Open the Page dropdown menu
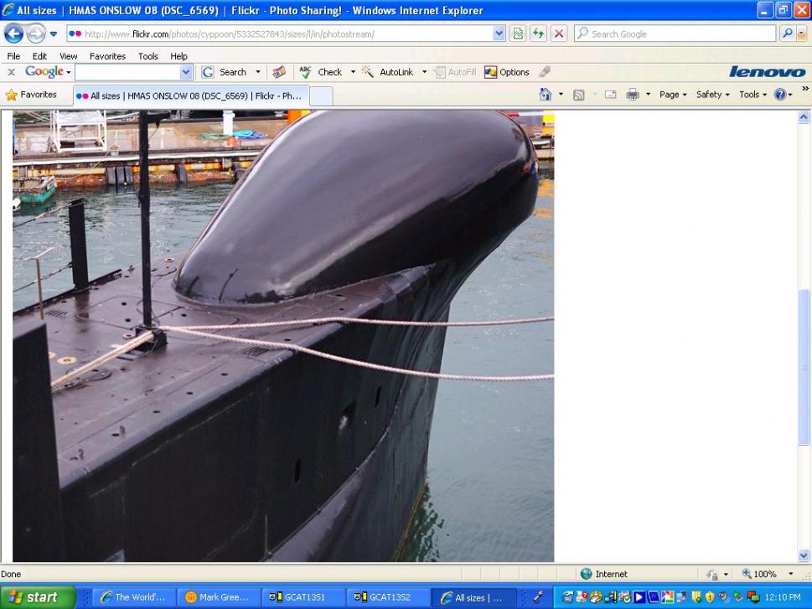Screen dimensions: 812x609 click(x=672, y=95)
